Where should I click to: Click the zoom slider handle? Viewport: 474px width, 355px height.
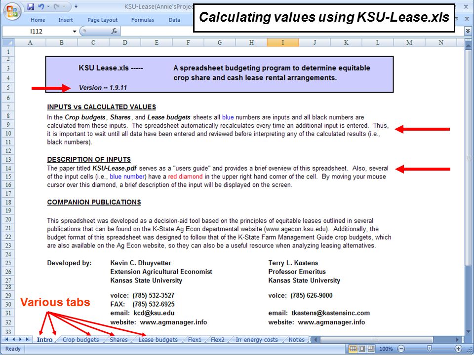[x=429, y=349]
